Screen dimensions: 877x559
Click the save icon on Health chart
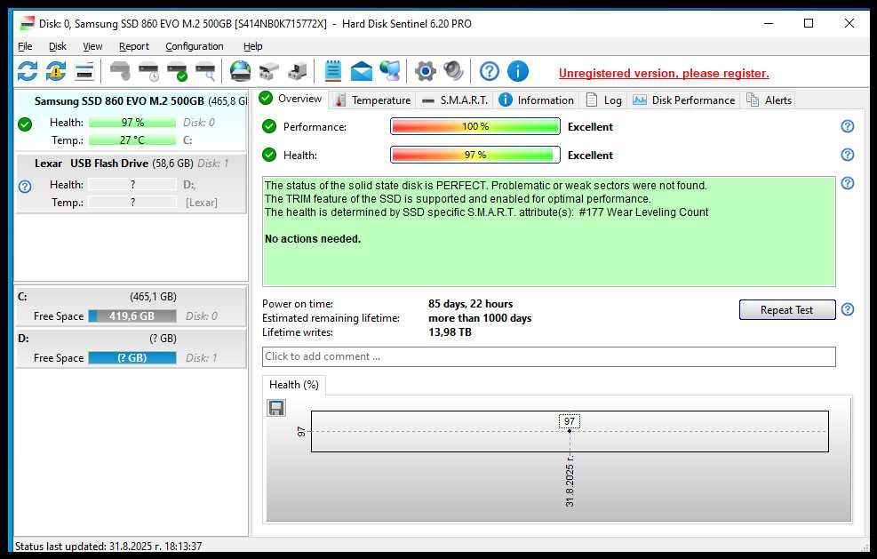(275, 408)
